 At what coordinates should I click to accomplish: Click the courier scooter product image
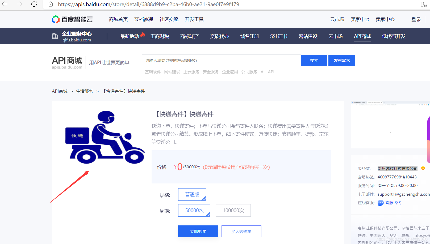point(105,137)
